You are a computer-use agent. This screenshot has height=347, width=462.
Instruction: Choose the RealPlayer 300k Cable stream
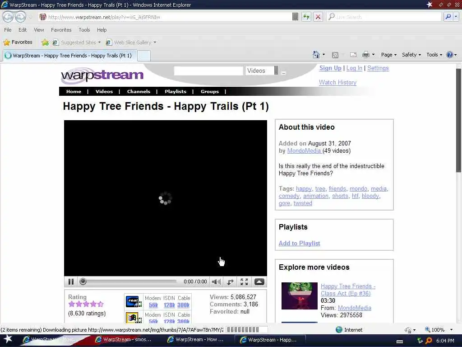pos(183,305)
